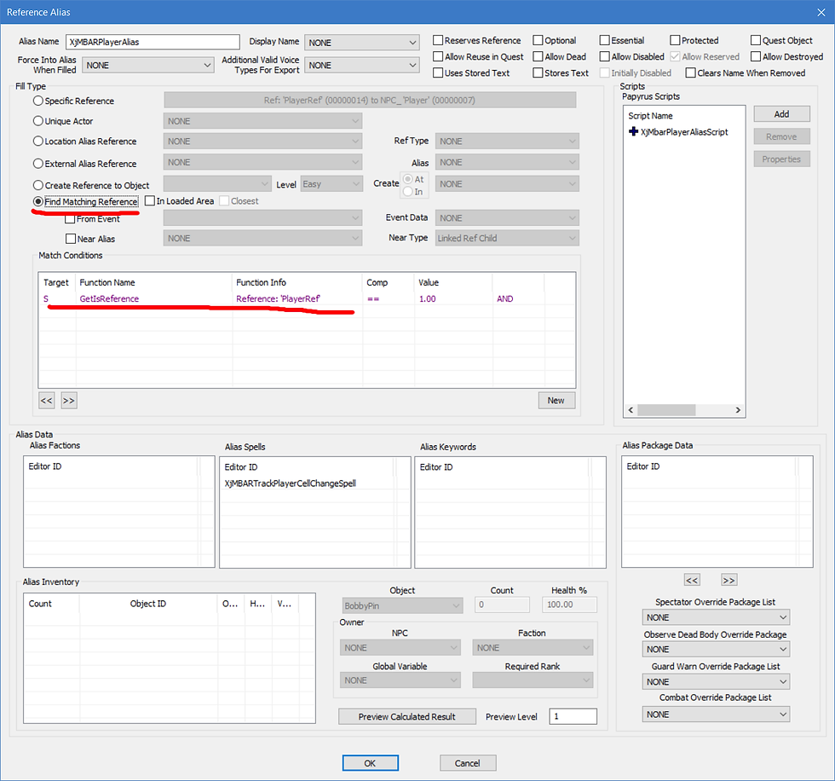
Task: Click the Preview Level input field
Action: click(x=573, y=716)
